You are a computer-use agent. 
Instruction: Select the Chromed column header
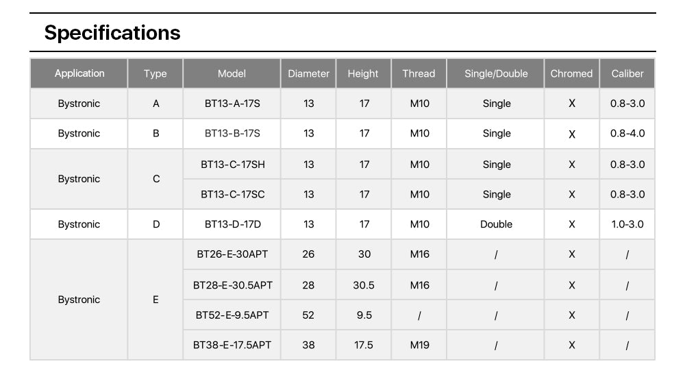(571, 73)
